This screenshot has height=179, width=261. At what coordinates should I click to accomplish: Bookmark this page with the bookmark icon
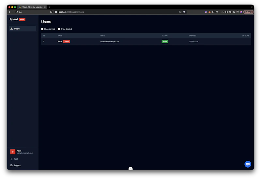[51, 12]
